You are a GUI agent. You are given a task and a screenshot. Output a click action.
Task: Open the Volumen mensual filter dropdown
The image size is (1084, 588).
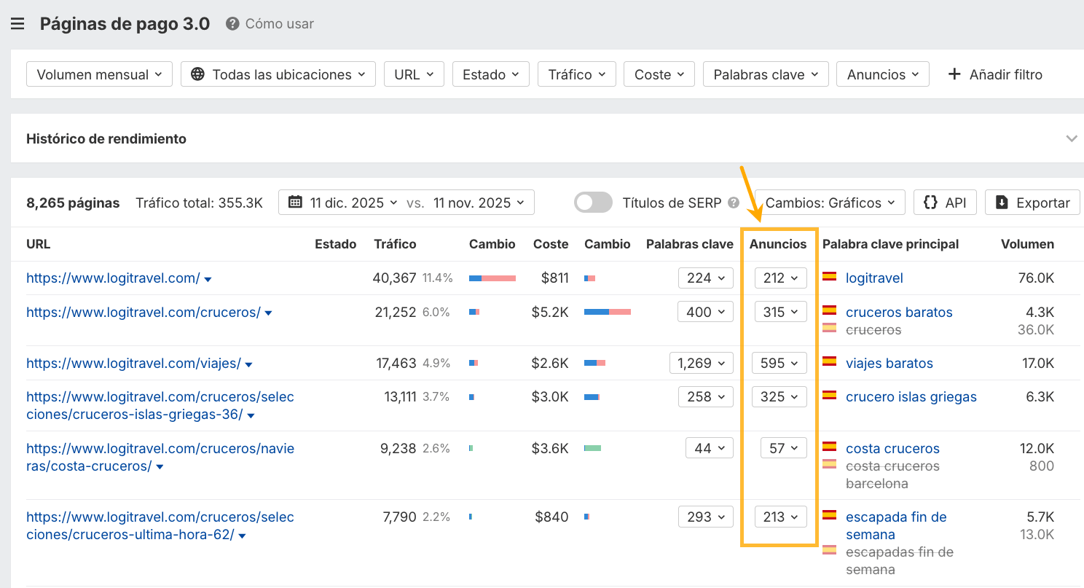click(98, 74)
